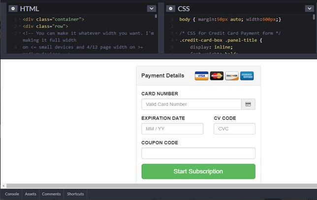The width and height of the screenshot is (317, 200).
Task: Click the Discover card logo
Action: point(232,76)
